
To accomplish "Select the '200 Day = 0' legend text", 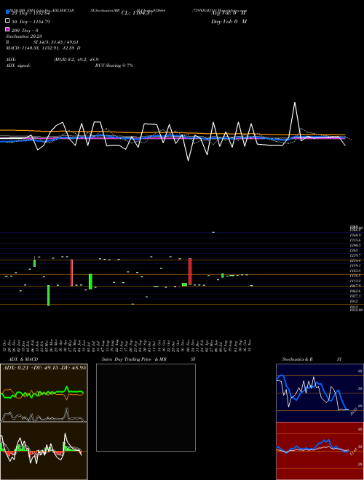I will pos(25,31).
